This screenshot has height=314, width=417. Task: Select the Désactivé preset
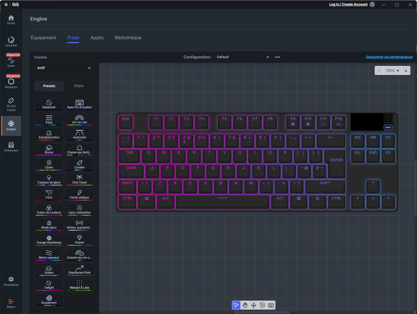[49, 105]
